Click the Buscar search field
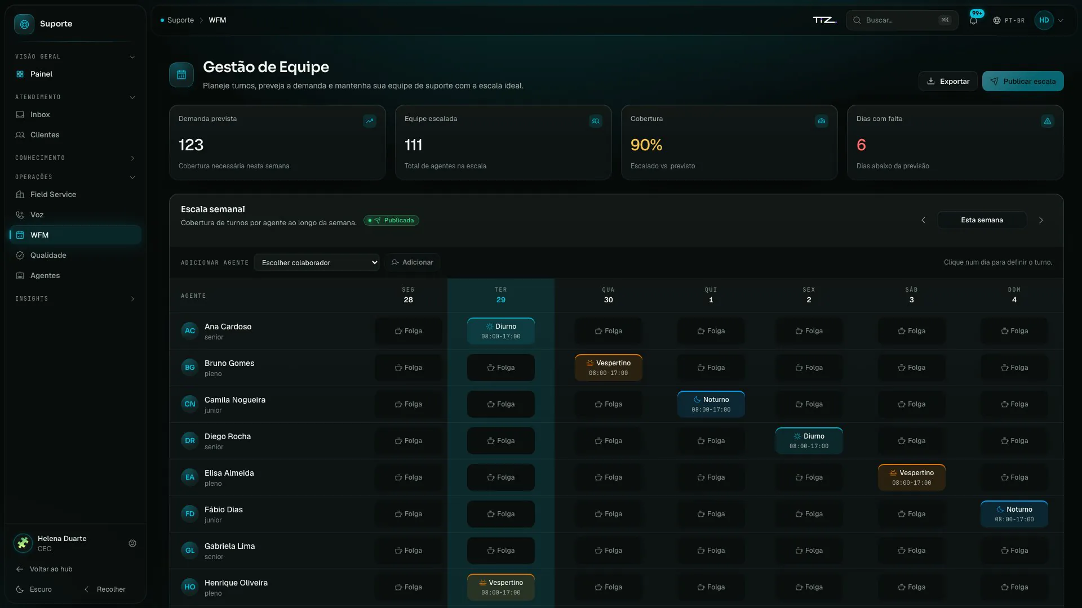Viewport: 1082px width, 608px height. point(902,20)
